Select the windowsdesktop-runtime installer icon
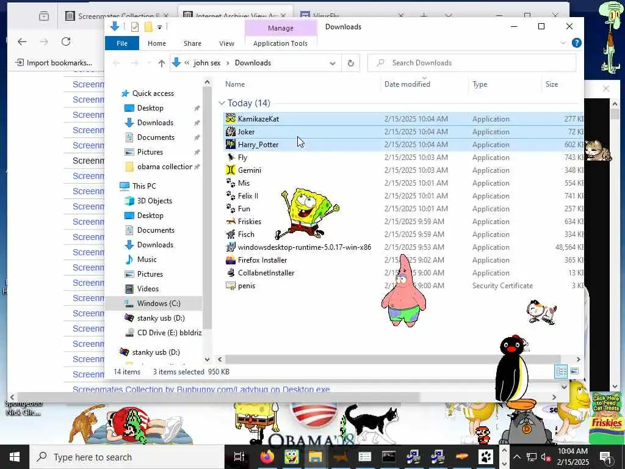 coord(230,247)
